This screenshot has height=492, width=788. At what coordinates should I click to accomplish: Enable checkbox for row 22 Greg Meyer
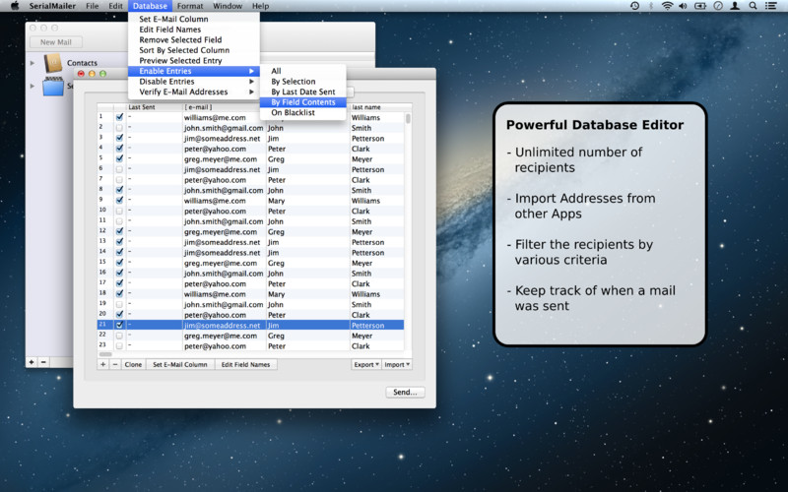tap(119, 336)
